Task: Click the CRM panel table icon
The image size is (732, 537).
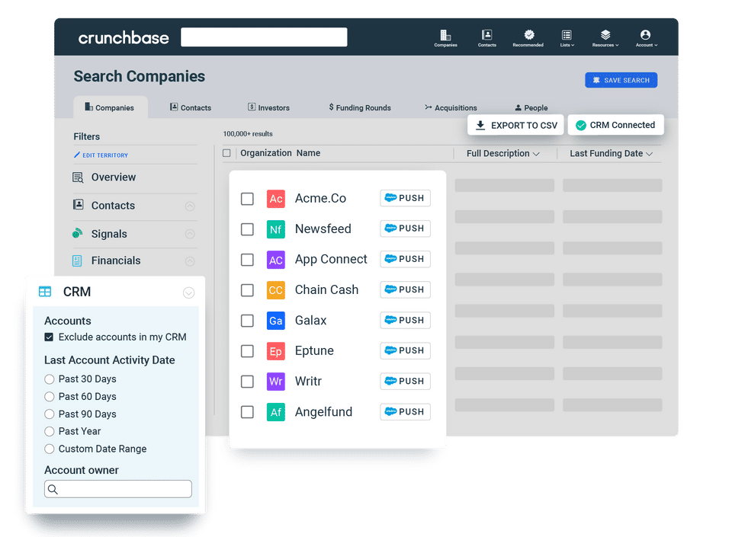Action: [45, 292]
